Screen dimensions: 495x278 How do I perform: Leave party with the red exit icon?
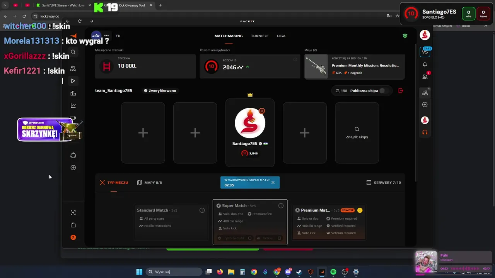(401, 91)
